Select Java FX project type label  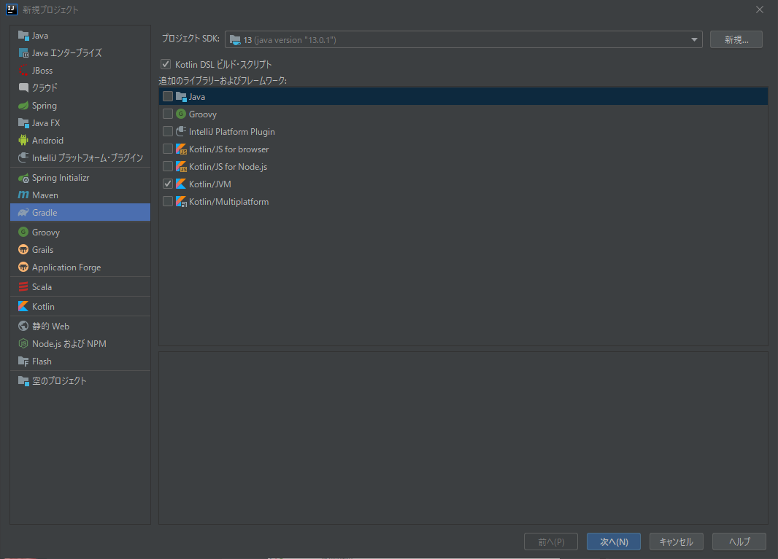pos(46,123)
